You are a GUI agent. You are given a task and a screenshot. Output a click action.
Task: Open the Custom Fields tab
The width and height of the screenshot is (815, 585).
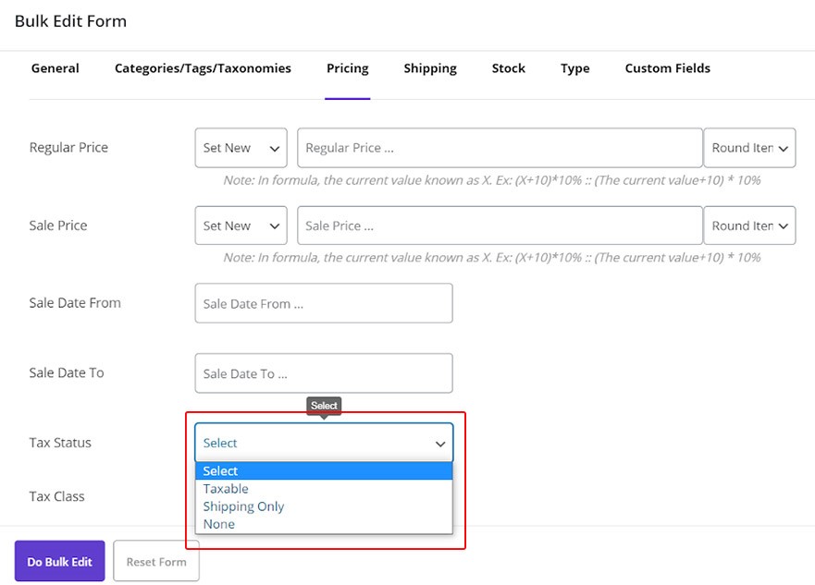(667, 68)
